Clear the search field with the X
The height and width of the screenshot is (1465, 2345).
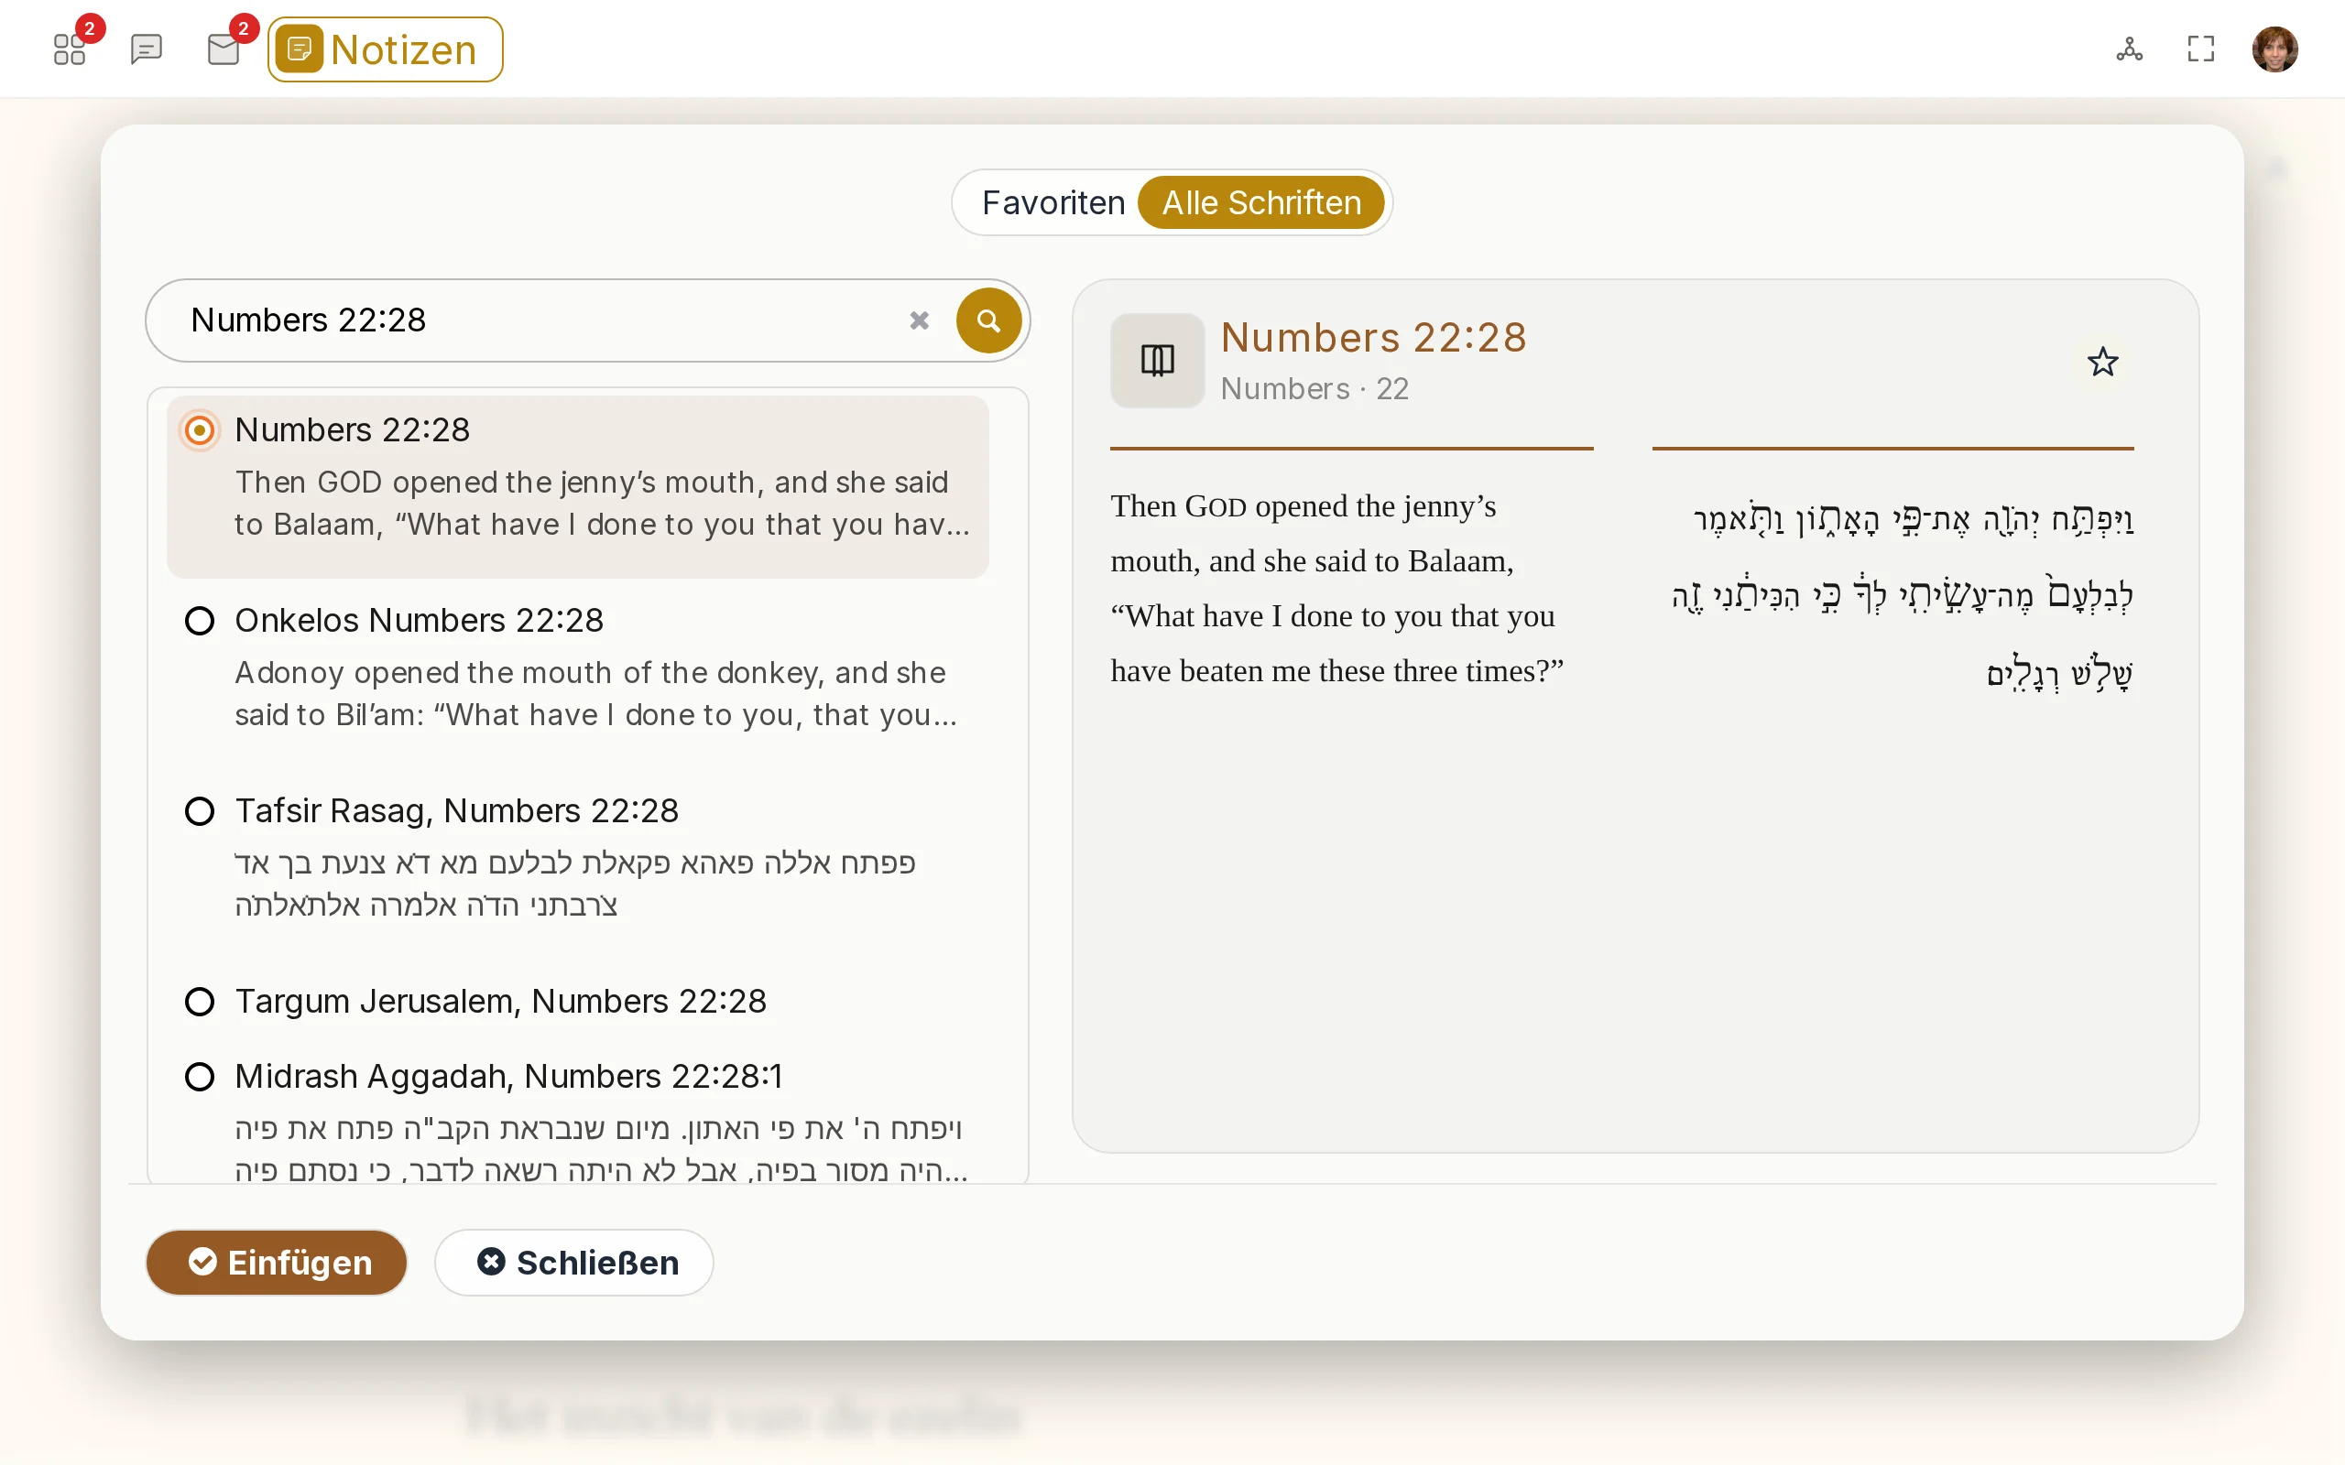[x=919, y=320]
